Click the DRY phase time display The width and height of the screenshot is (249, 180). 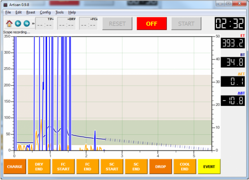66,24
